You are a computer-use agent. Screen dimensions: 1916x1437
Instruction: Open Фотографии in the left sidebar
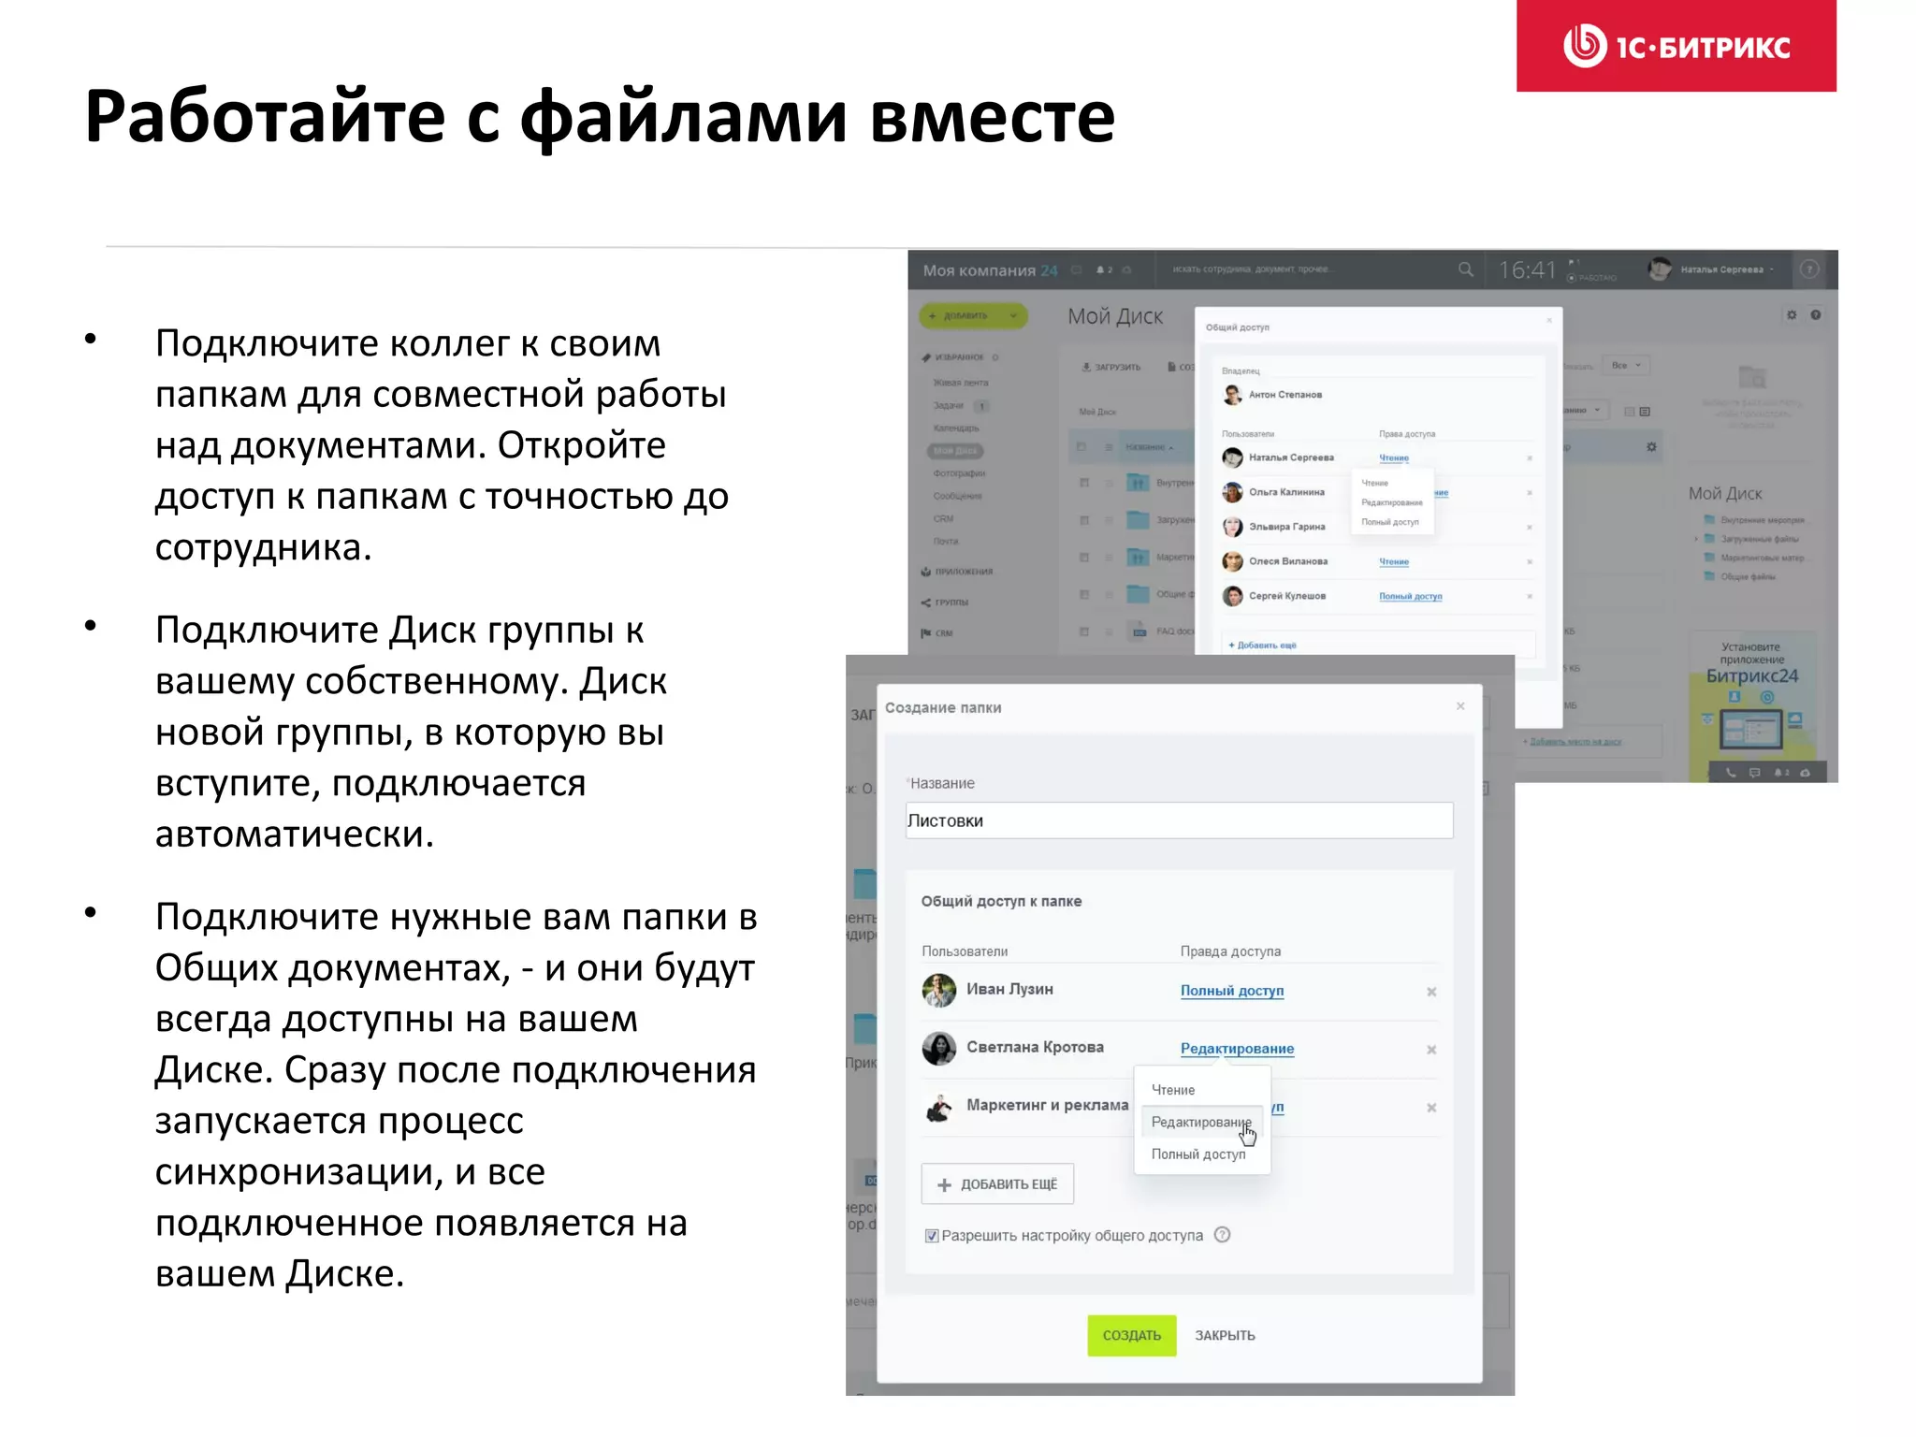959,473
